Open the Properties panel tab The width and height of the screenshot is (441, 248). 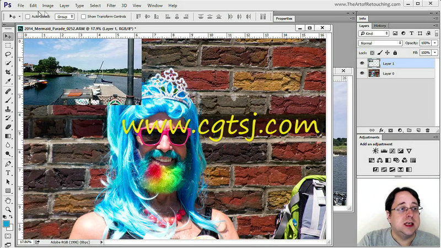(284, 19)
